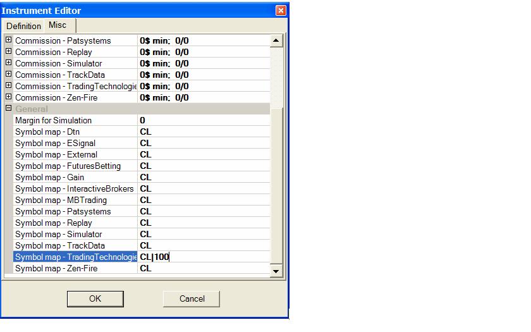
Task: Click the CL value for Symbol map - External
Action: point(145,154)
